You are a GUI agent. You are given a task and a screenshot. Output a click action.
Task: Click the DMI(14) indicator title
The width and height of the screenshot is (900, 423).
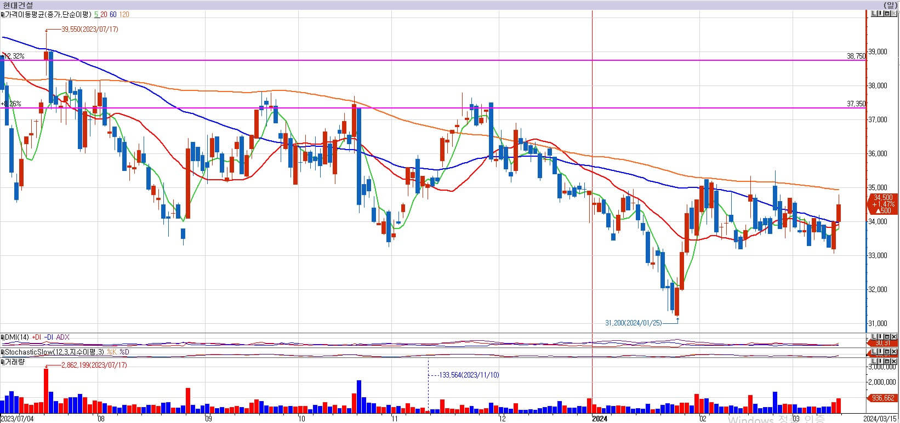[17, 338]
